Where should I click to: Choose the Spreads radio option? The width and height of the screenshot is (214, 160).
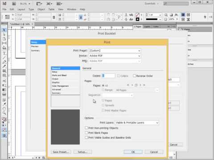pos(103,105)
